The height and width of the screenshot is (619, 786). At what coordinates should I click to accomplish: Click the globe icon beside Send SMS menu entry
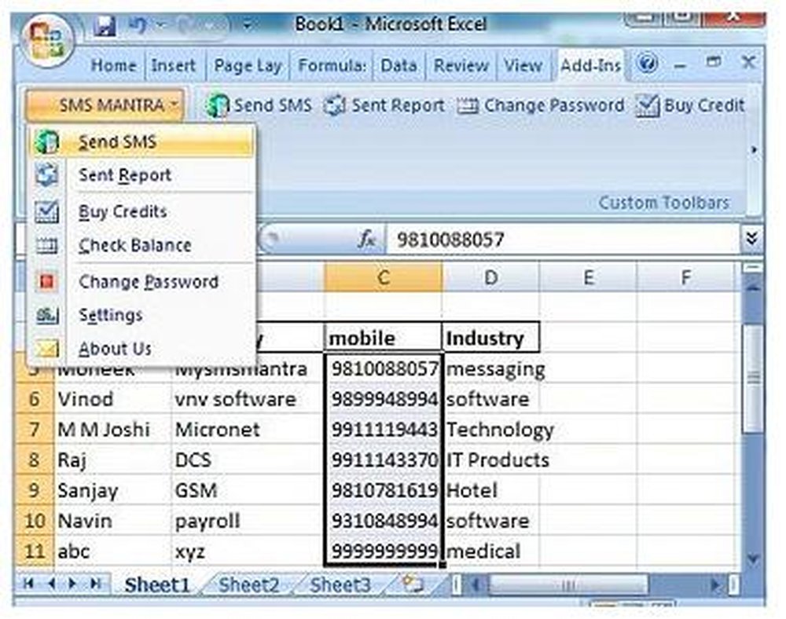[x=46, y=142]
